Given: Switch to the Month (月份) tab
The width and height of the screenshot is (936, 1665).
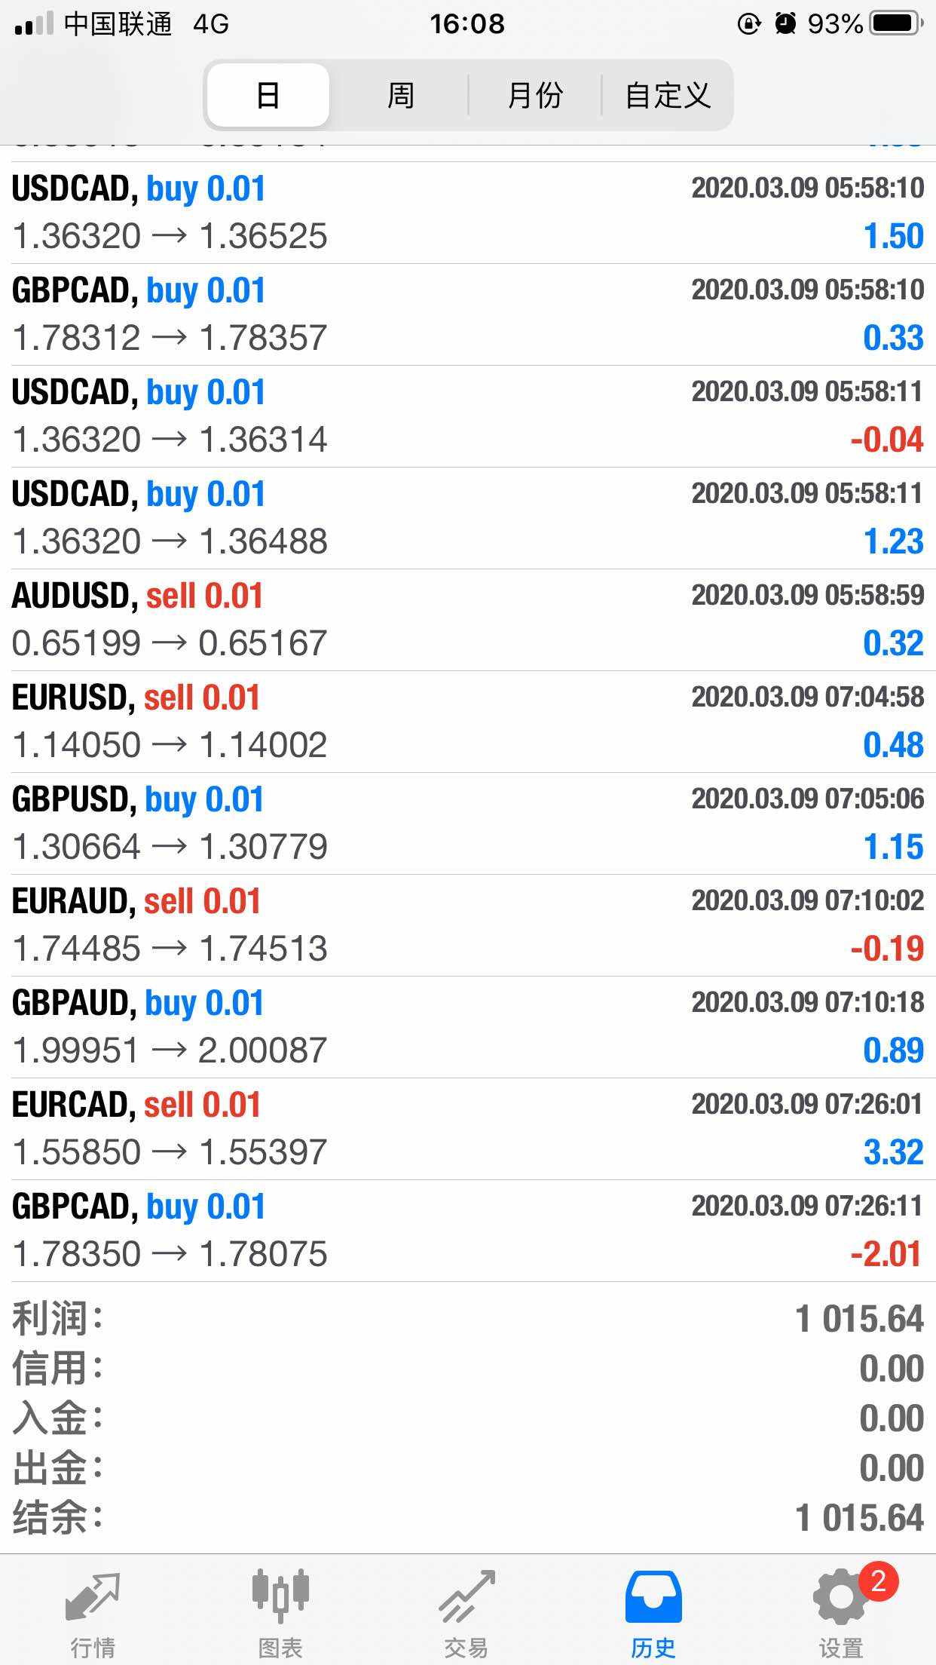Looking at the screenshot, I should (x=535, y=96).
